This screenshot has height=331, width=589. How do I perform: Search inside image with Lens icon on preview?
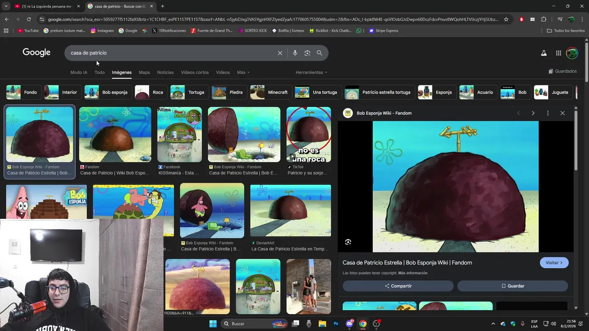pos(348,242)
